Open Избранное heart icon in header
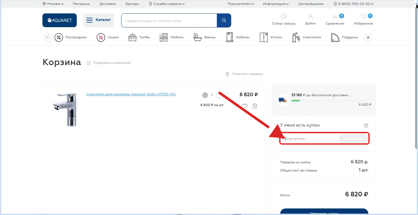The width and height of the screenshot is (418, 215). click(363, 16)
